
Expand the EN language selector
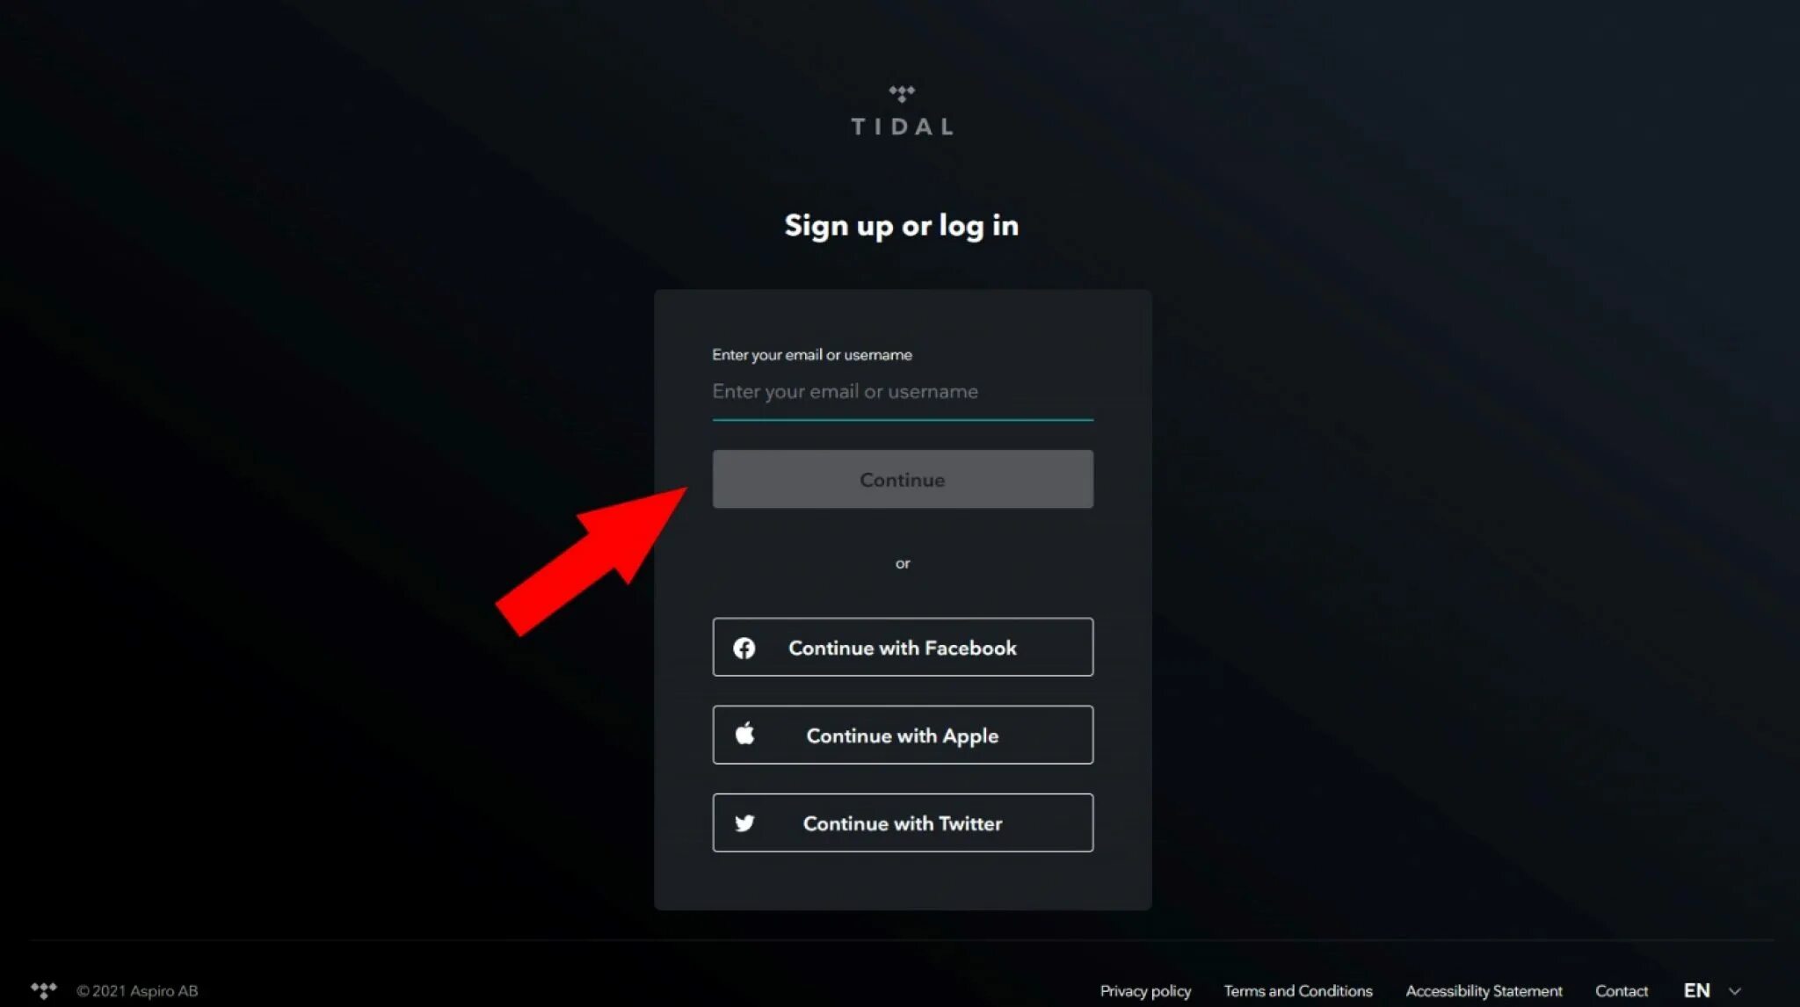(x=1718, y=991)
